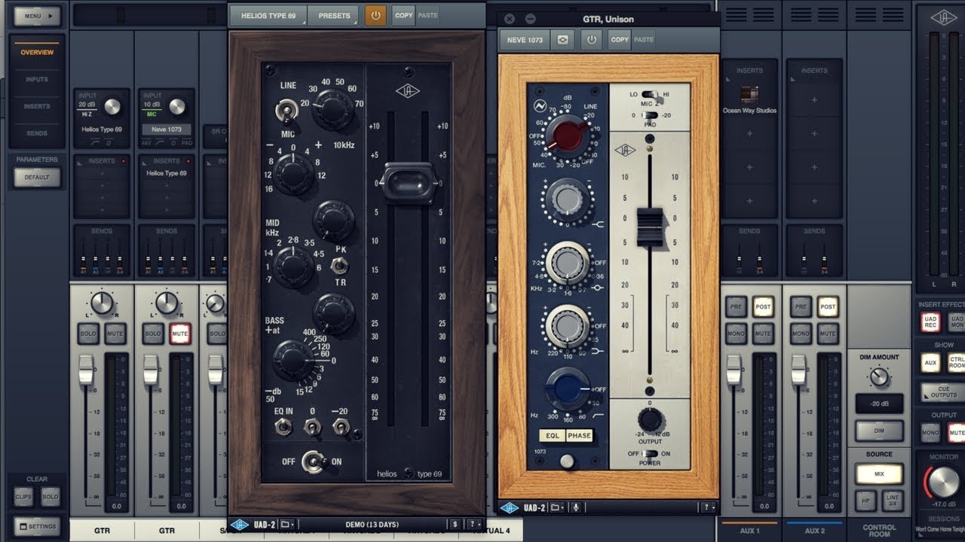Select the SENDS view tab
Screen dimensions: 965x542
click(x=38, y=133)
